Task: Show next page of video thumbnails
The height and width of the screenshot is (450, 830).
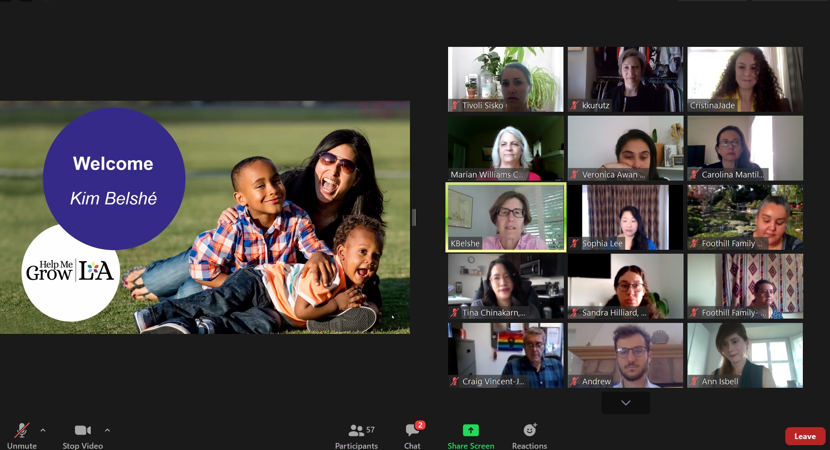Action: pos(626,403)
